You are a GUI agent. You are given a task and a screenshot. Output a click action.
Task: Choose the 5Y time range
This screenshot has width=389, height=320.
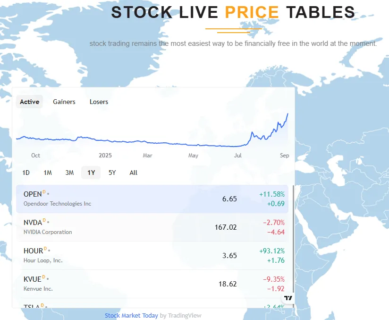coord(112,173)
